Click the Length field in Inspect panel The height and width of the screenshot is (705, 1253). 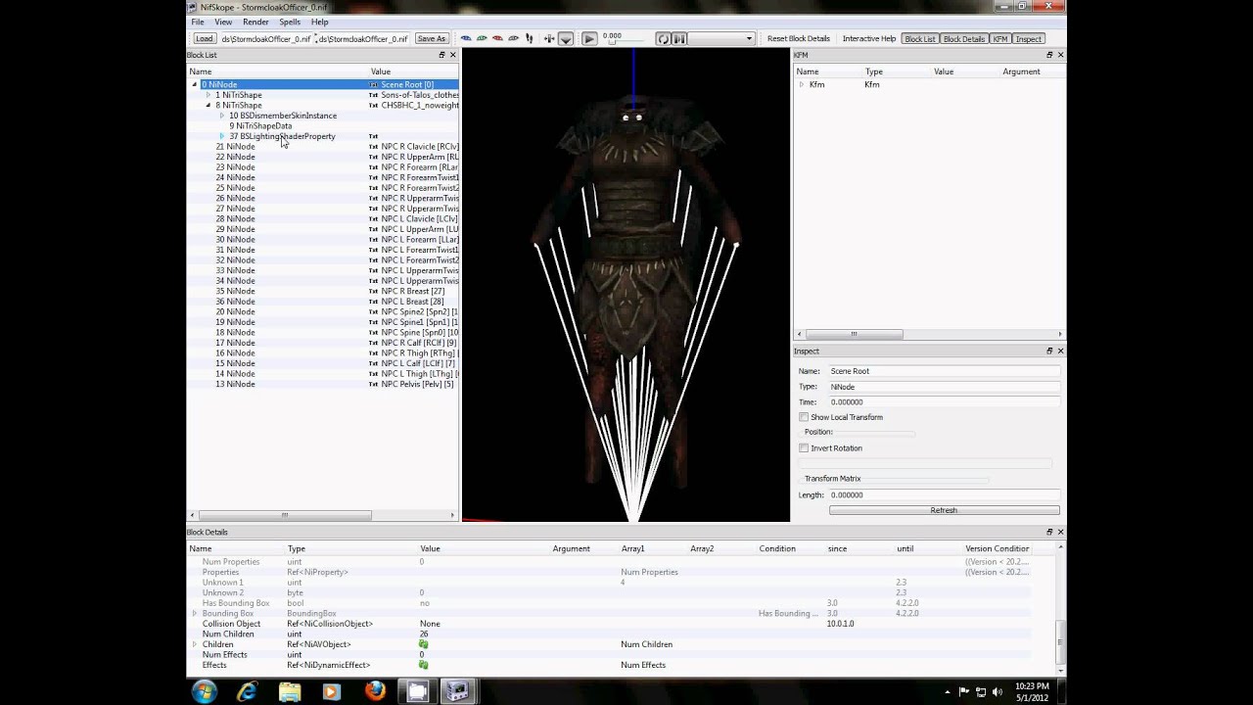click(944, 495)
